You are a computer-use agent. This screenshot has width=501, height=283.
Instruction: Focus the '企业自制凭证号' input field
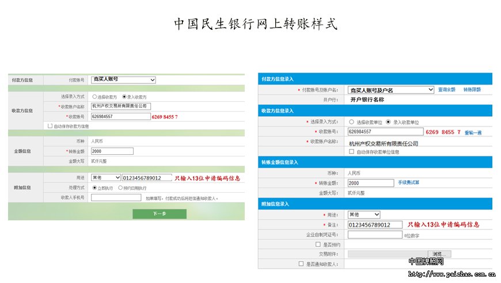(x=375, y=235)
